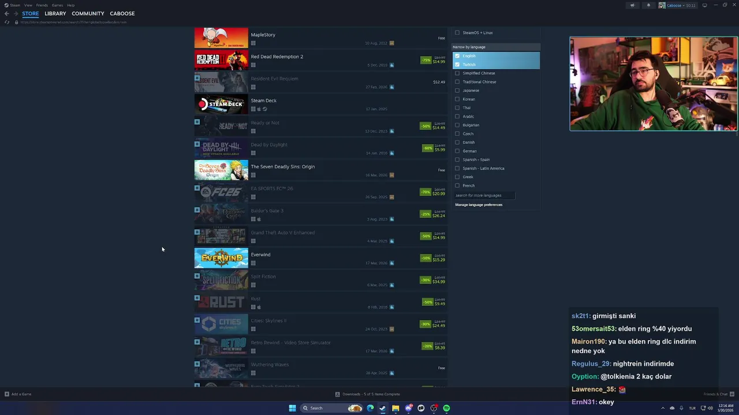This screenshot has height=415, width=739.
Task: Check the French language filter
Action: [x=457, y=186]
